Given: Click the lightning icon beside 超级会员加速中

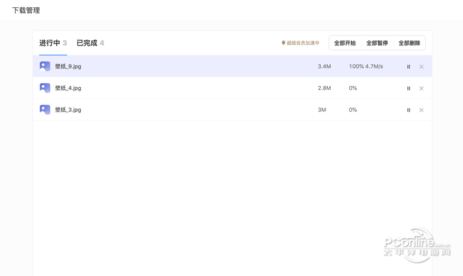Looking at the screenshot, I should pyautogui.click(x=284, y=43).
